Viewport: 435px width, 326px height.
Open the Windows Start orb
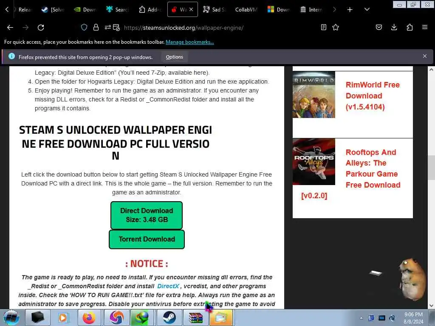[x=11, y=318]
